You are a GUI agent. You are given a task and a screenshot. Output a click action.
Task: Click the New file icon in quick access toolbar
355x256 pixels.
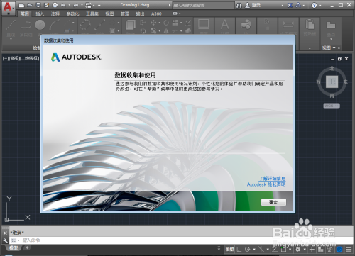(21, 5)
